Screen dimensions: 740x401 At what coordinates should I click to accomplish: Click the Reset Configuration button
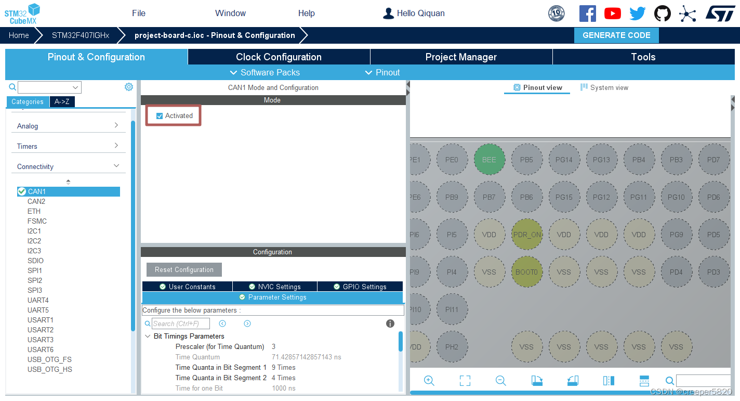184,269
